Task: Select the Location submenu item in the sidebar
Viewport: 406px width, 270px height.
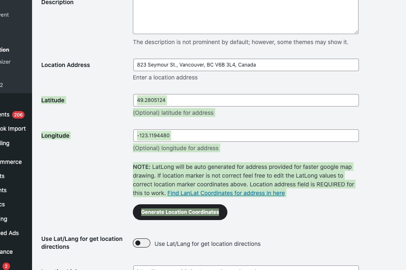Action: (5, 50)
